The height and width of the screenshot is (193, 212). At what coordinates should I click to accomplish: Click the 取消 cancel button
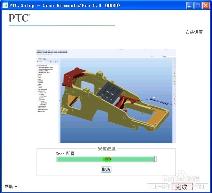pos(106,170)
